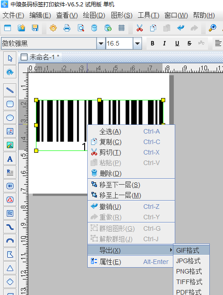Choose 移至下一层(S) in context menu
This screenshot has height=295, width=223.
[x=132, y=185]
